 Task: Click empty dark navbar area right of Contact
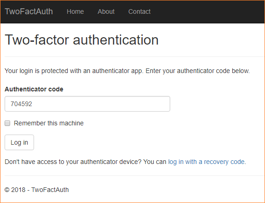tap(208, 11)
